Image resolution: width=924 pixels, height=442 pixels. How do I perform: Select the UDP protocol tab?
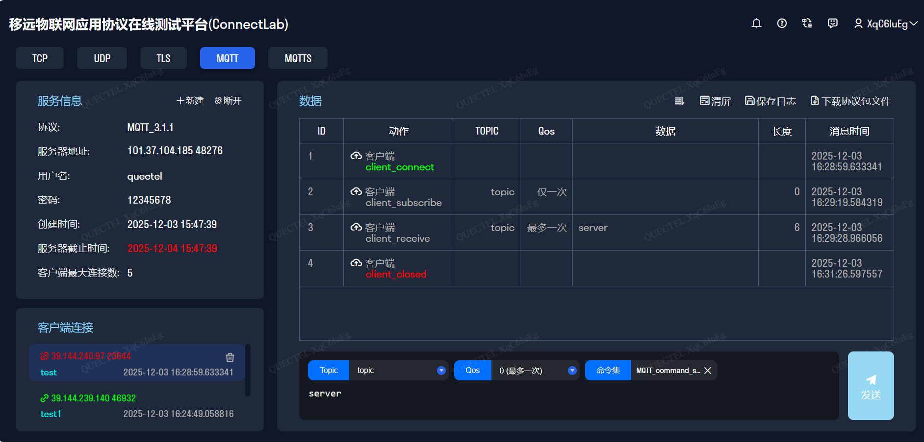click(x=102, y=58)
